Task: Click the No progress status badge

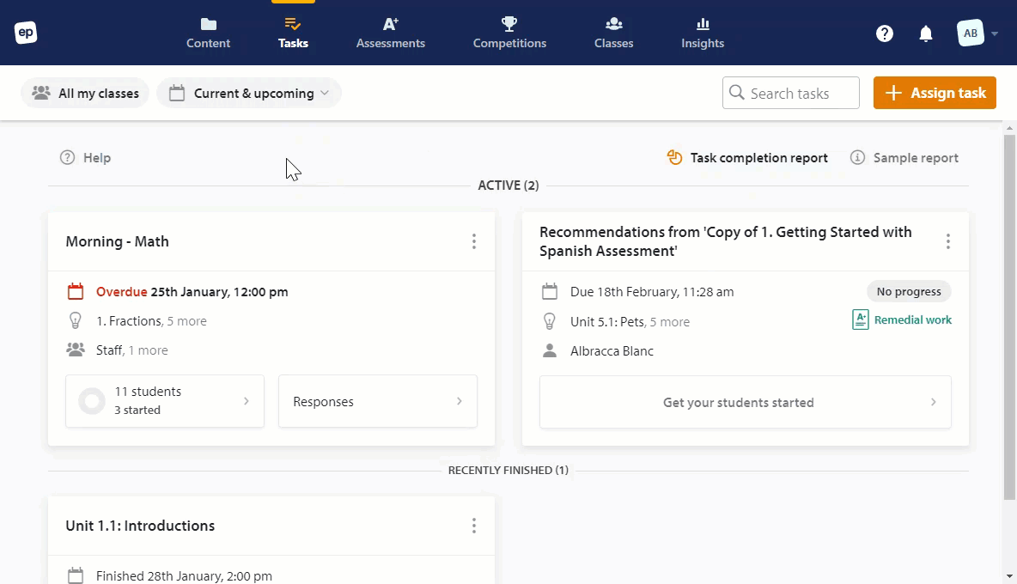Action: [909, 292]
